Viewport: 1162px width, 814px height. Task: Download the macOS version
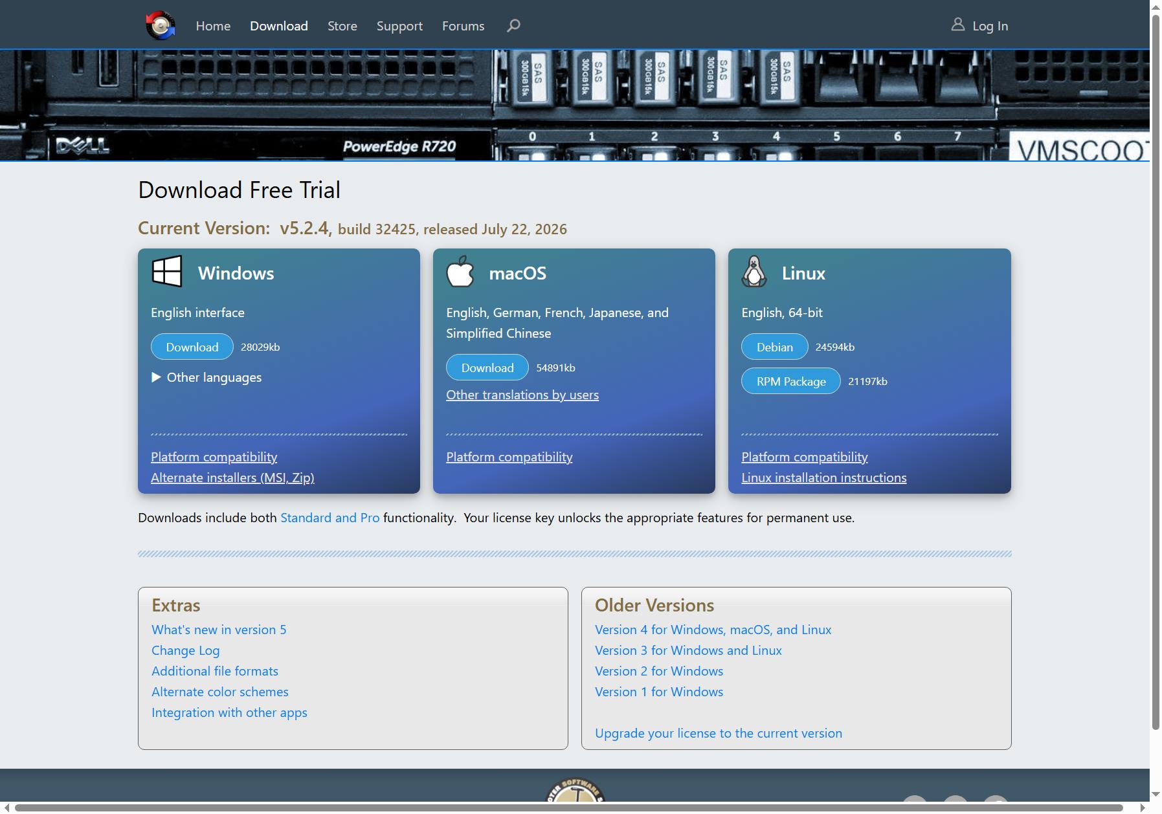(x=487, y=368)
